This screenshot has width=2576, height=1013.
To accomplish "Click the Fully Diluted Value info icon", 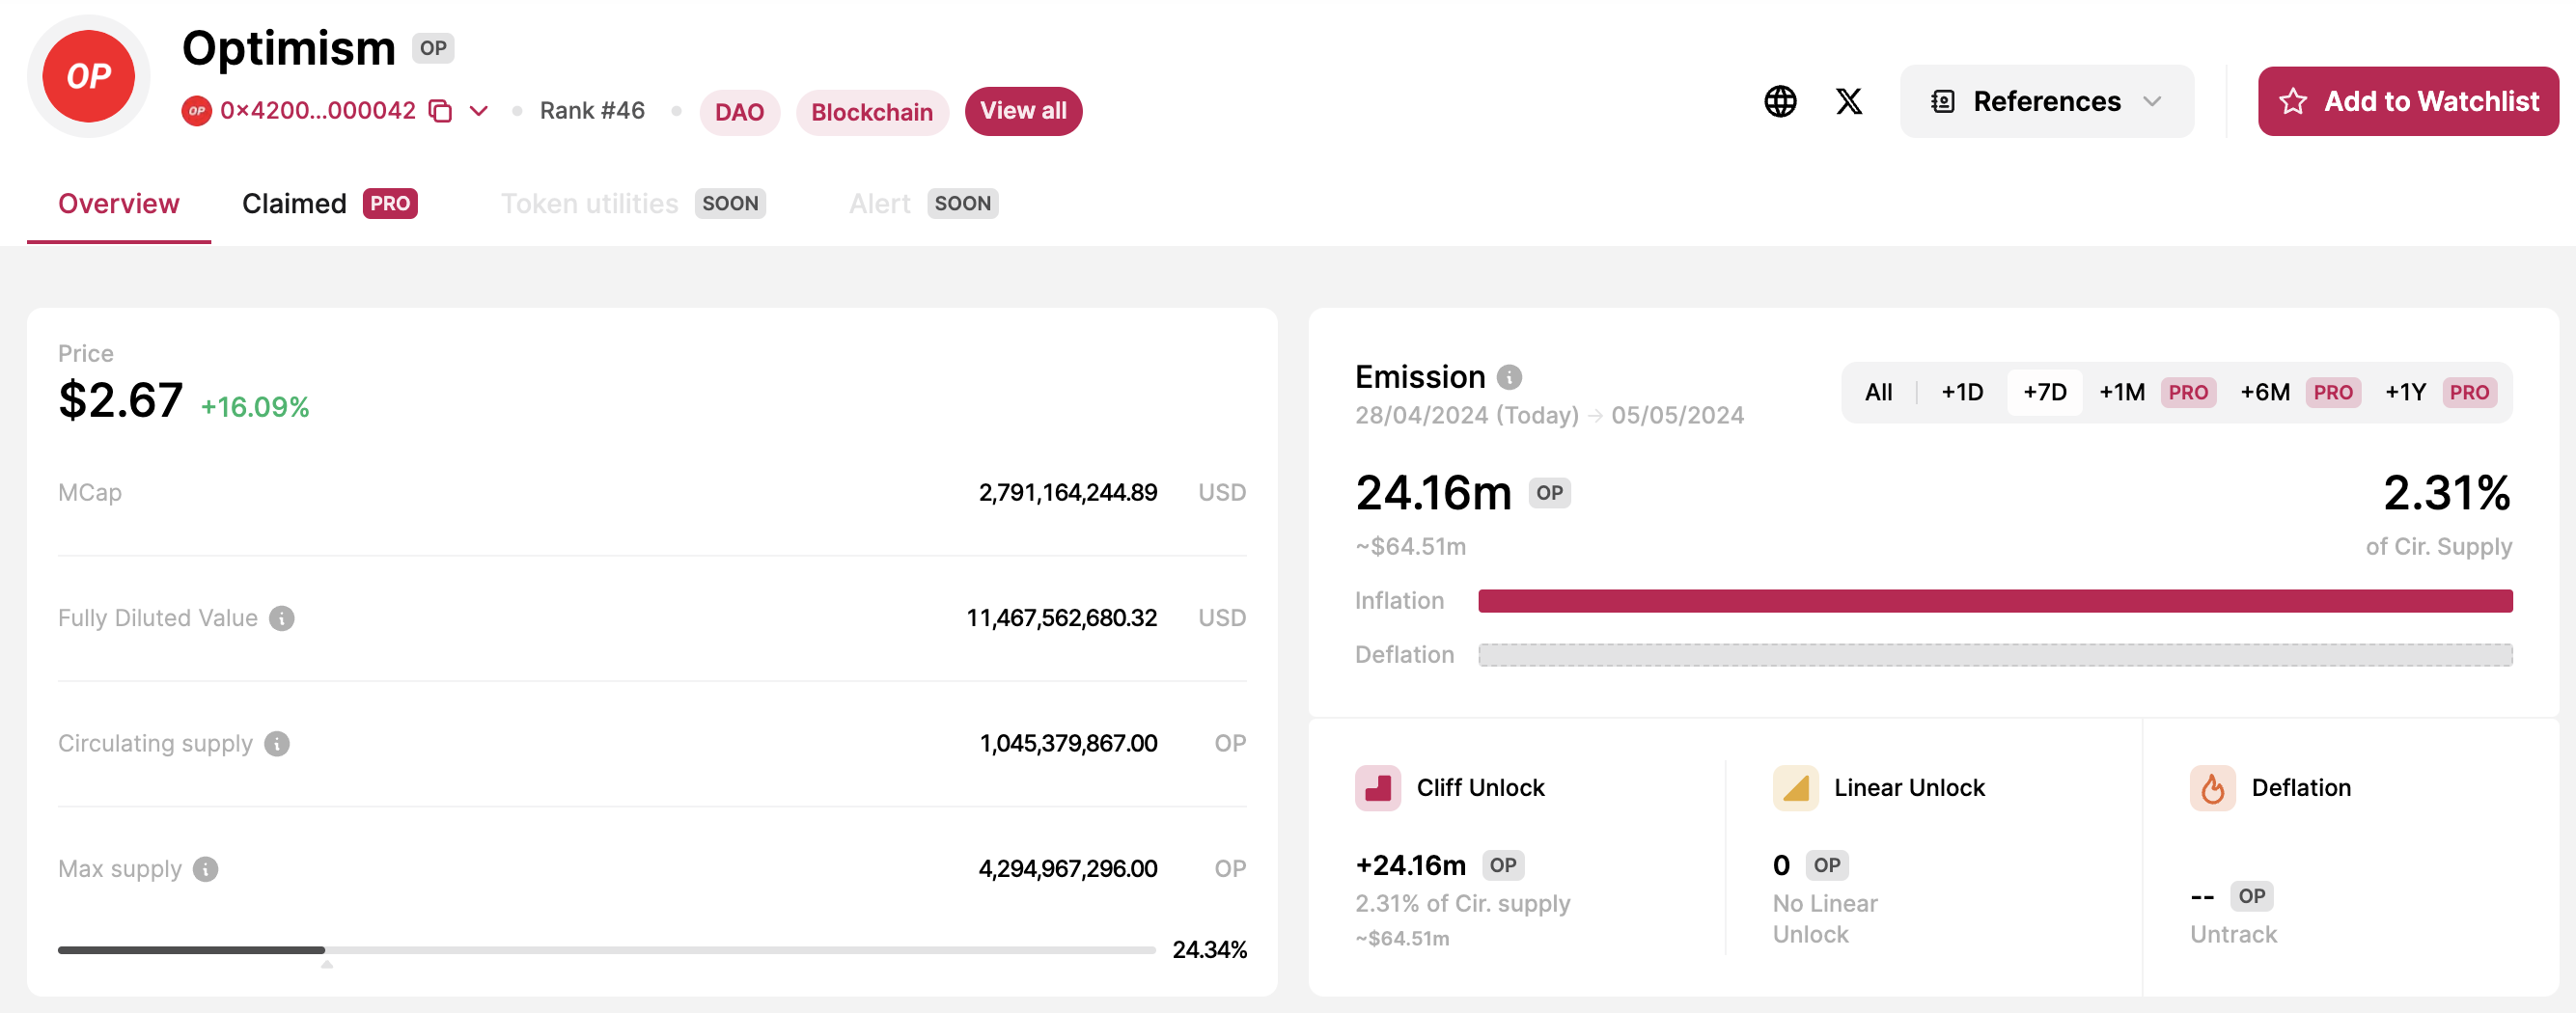I will coord(282,618).
